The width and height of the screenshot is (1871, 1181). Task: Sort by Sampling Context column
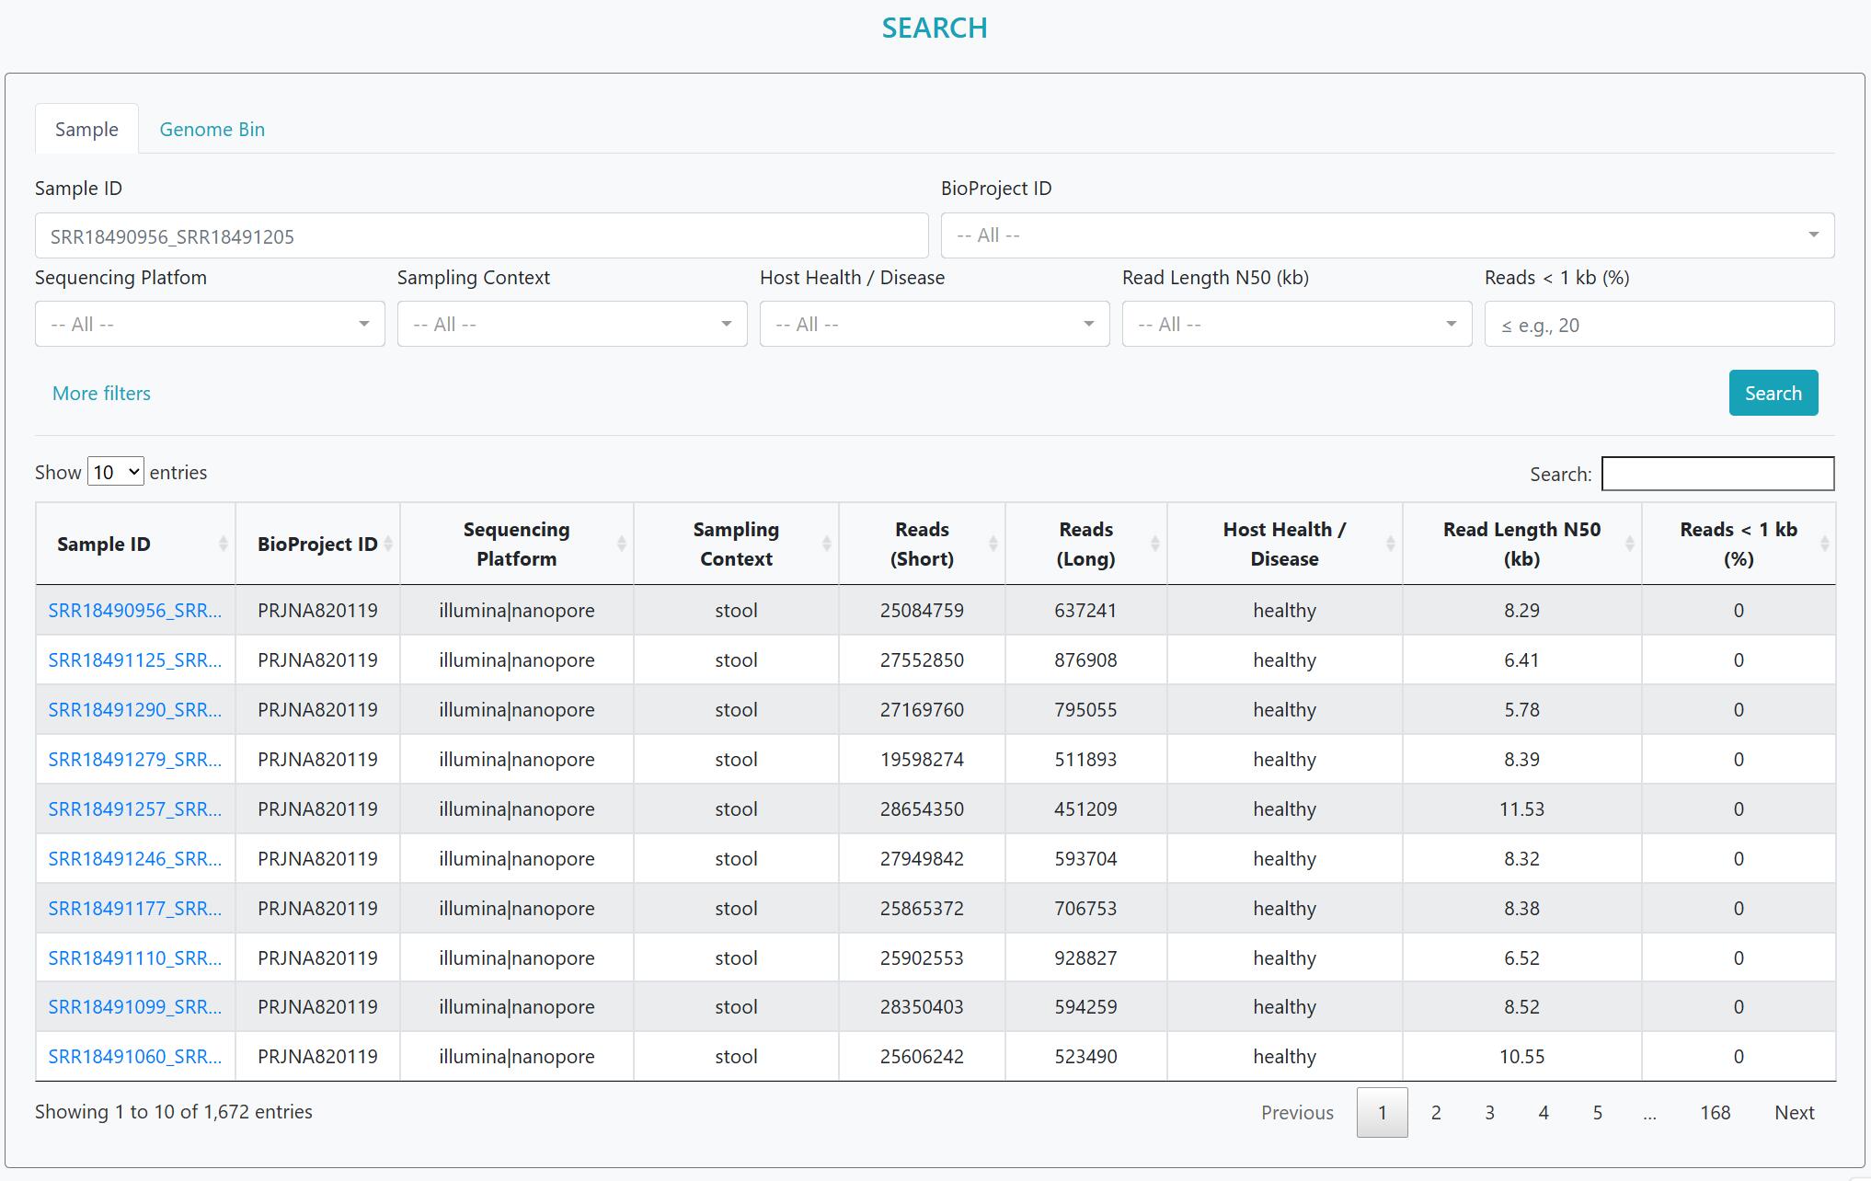click(736, 544)
